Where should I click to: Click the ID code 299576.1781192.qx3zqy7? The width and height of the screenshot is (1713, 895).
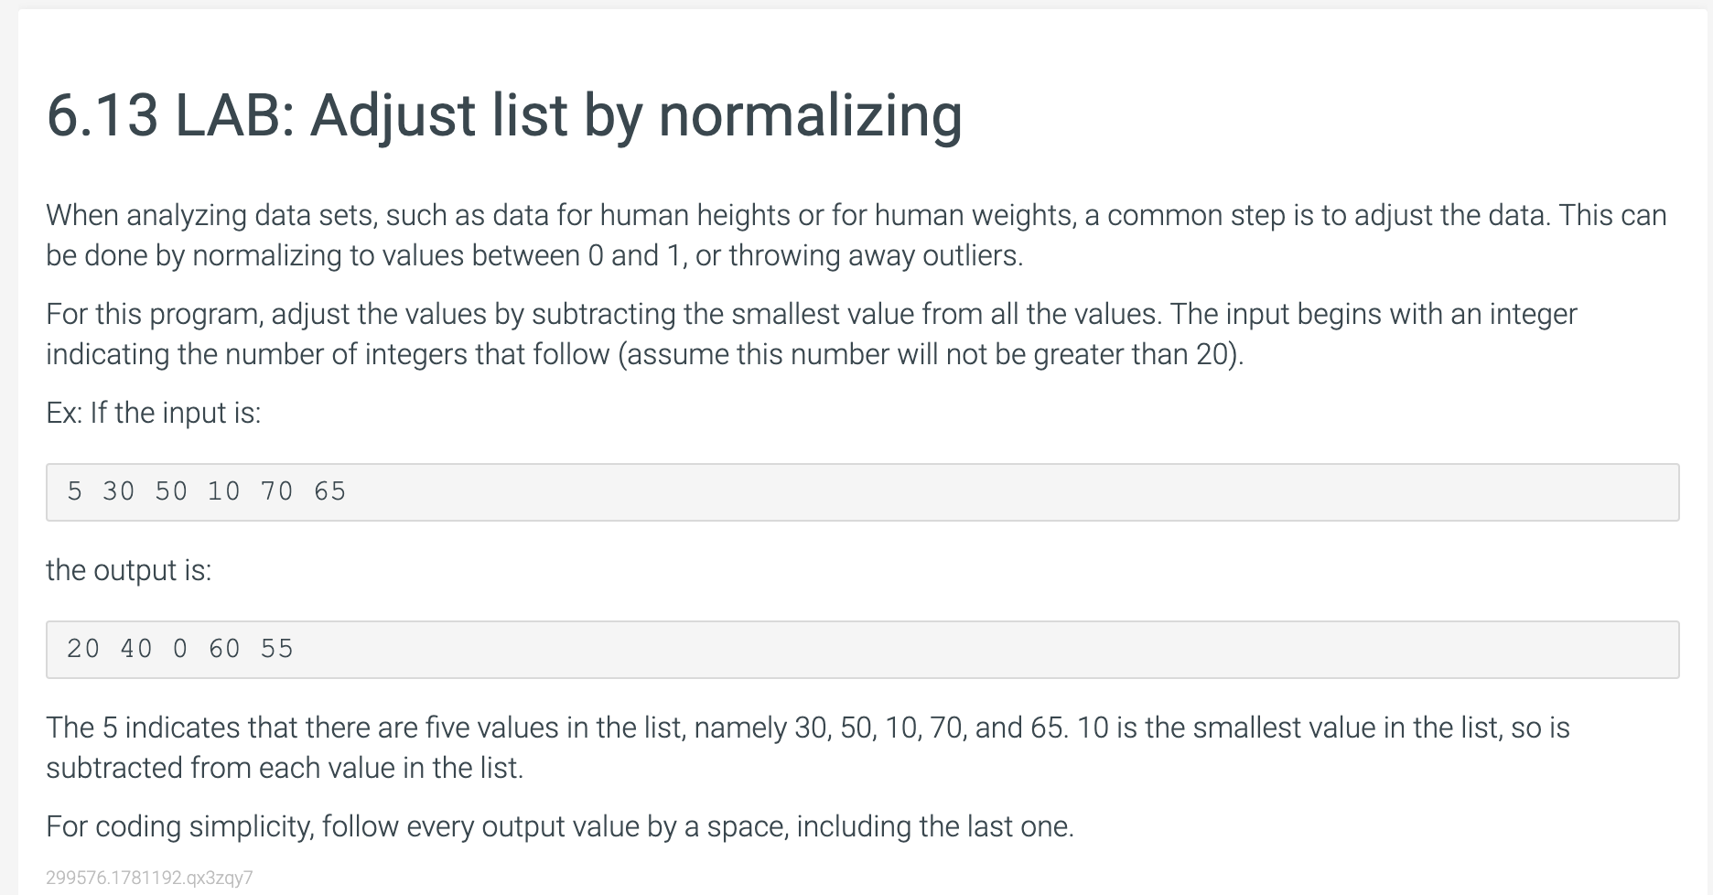click(x=149, y=878)
